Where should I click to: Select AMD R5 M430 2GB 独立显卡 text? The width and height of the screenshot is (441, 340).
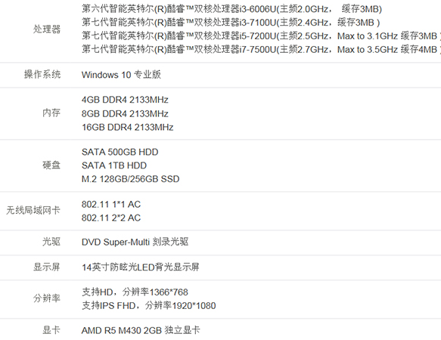(x=141, y=330)
